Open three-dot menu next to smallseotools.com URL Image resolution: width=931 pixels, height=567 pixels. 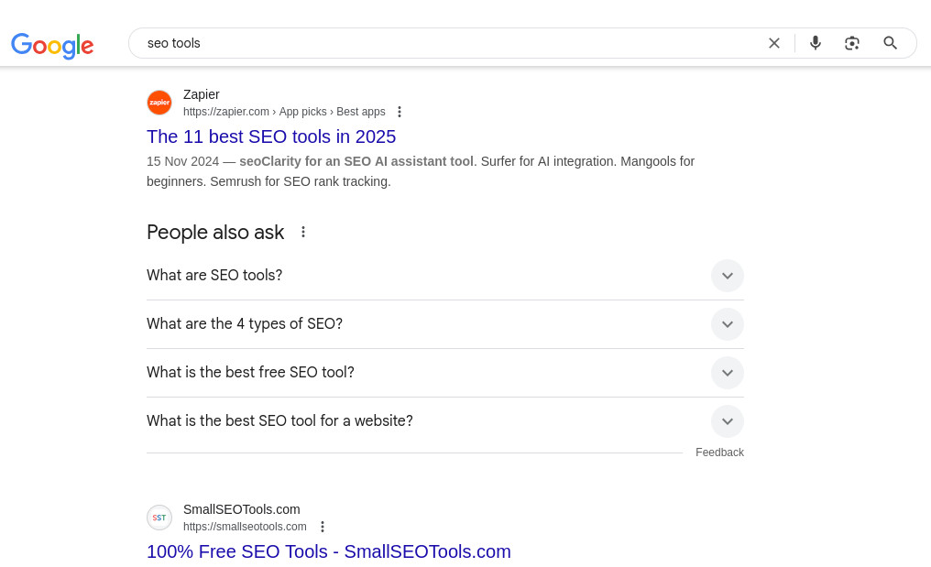click(323, 527)
